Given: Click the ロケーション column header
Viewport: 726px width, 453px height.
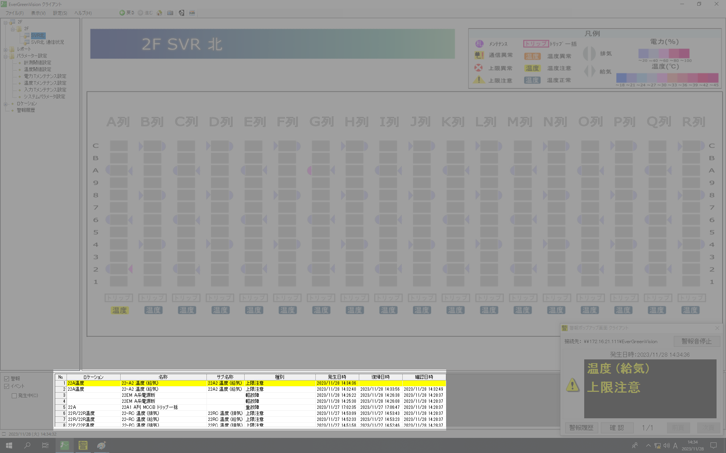Looking at the screenshot, I should pyautogui.click(x=93, y=377).
